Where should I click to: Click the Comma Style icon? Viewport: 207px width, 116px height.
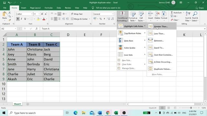pyautogui.click(x=104, y=19)
